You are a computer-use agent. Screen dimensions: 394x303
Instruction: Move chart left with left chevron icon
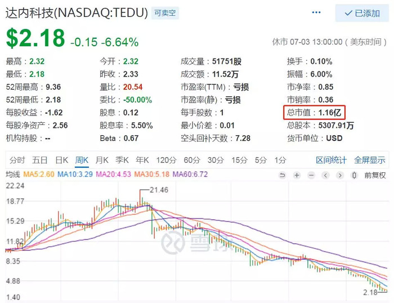pos(325,175)
